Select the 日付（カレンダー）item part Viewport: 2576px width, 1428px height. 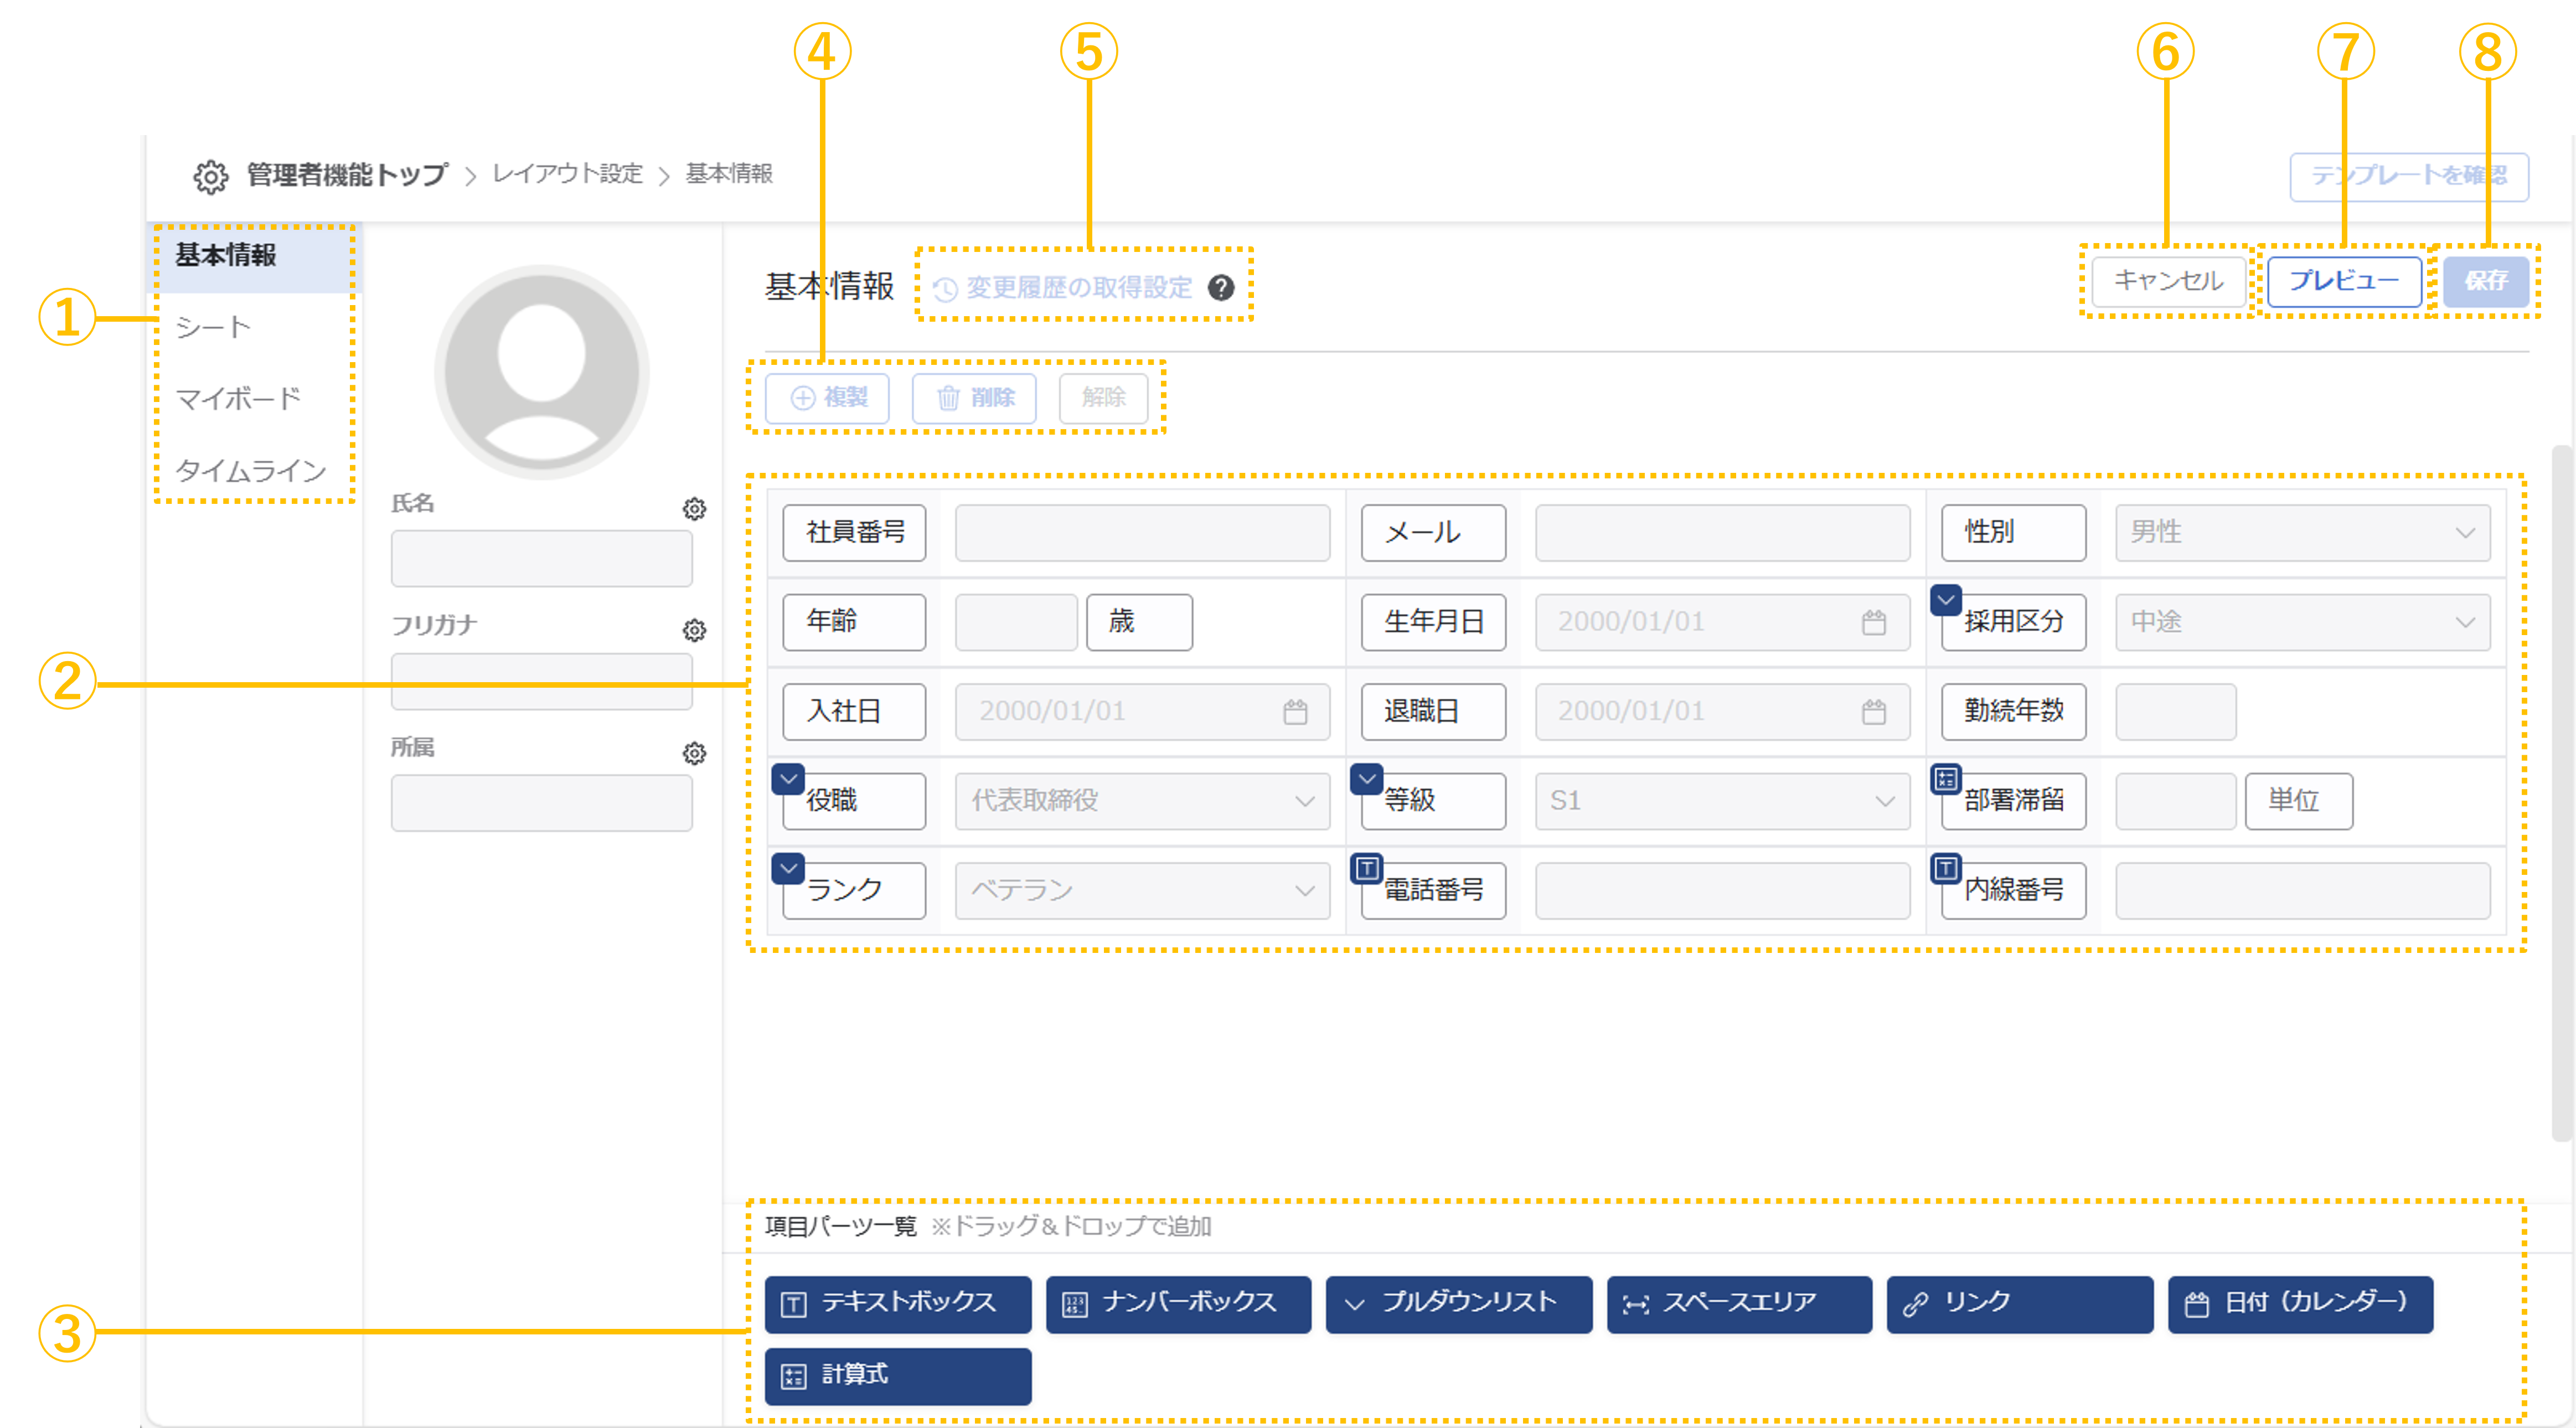(x=2300, y=1303)
